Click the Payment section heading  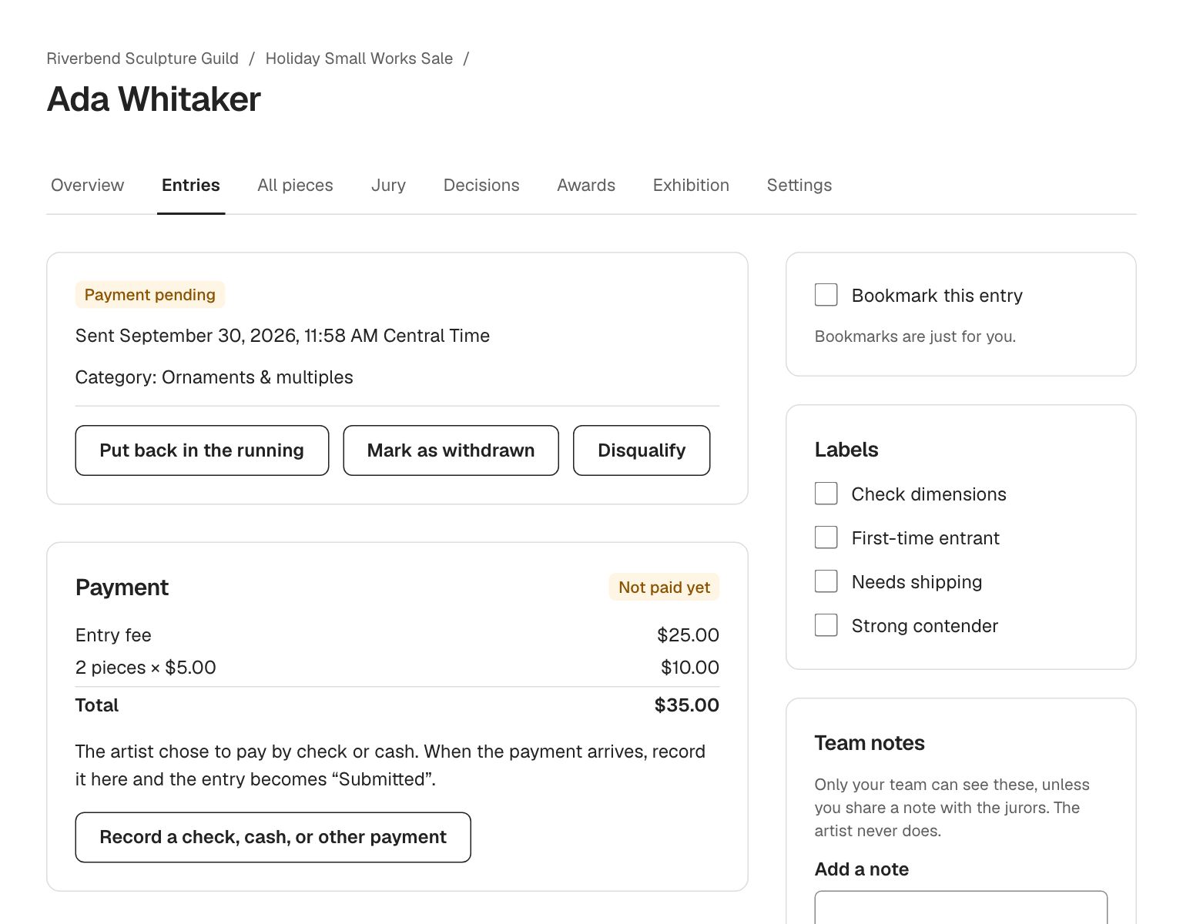click(122, 588)
